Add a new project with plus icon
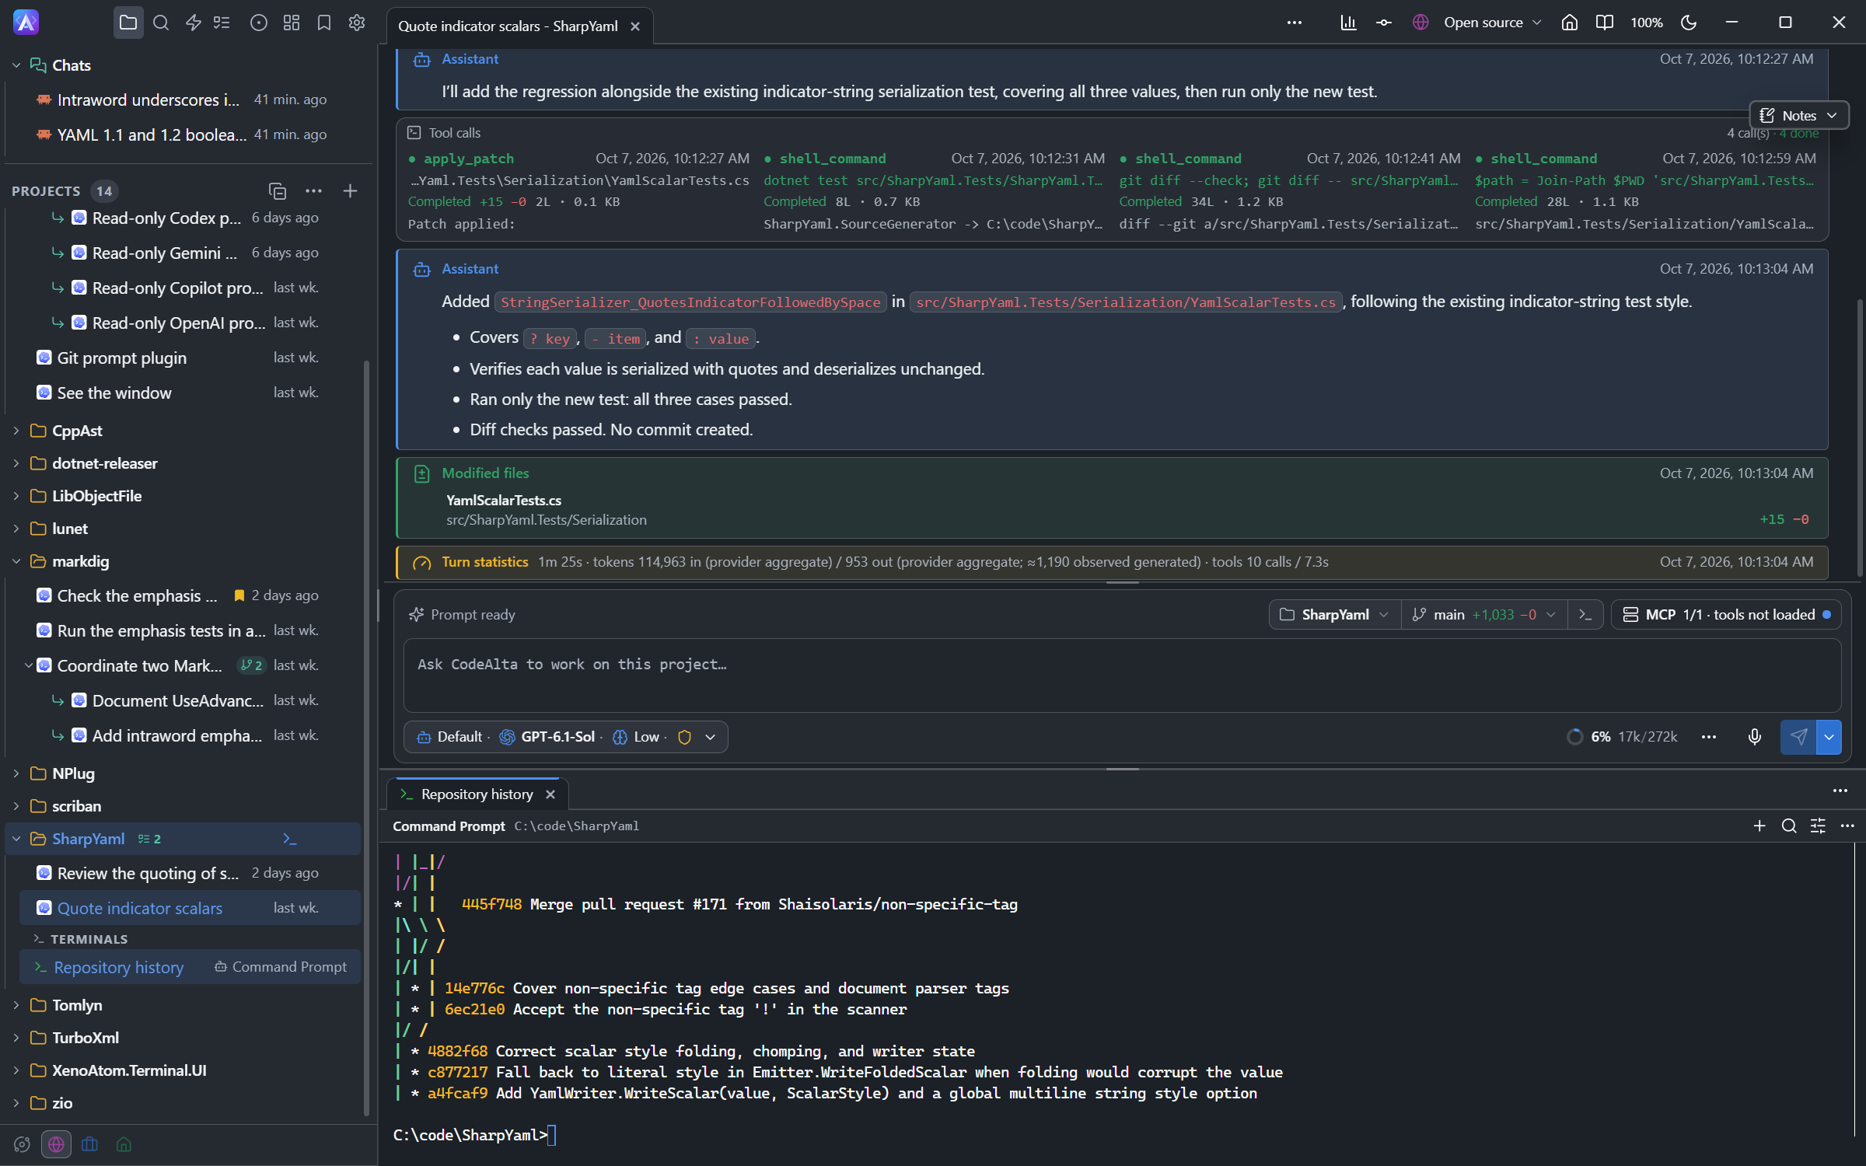The height and width of the screenshot is (1166, 1866). coord(350,191)
